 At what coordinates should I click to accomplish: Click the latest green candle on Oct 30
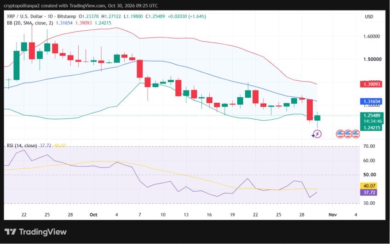point(317,118)
